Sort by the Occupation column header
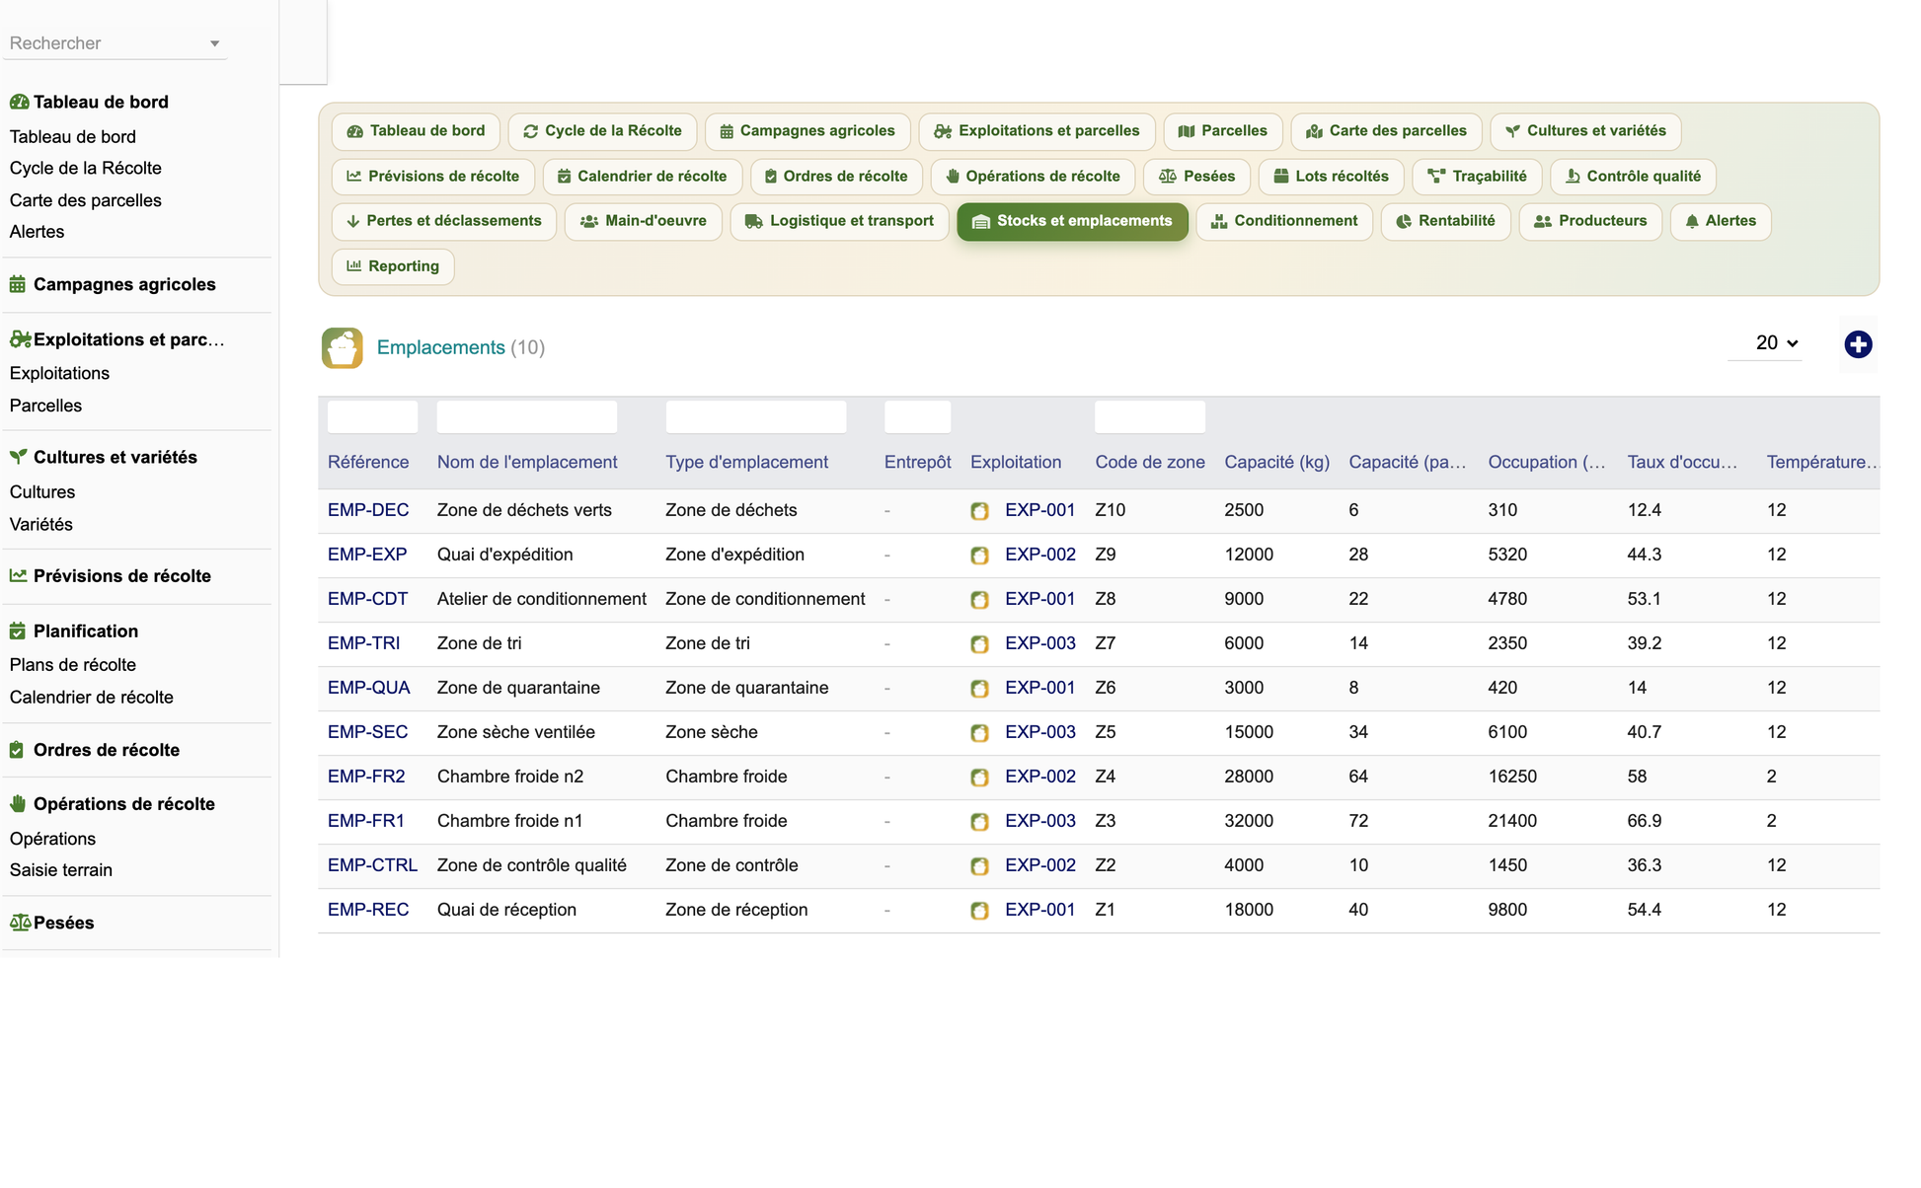The height and width of the screenshot is (1188, 1921). coord(1547,462)
